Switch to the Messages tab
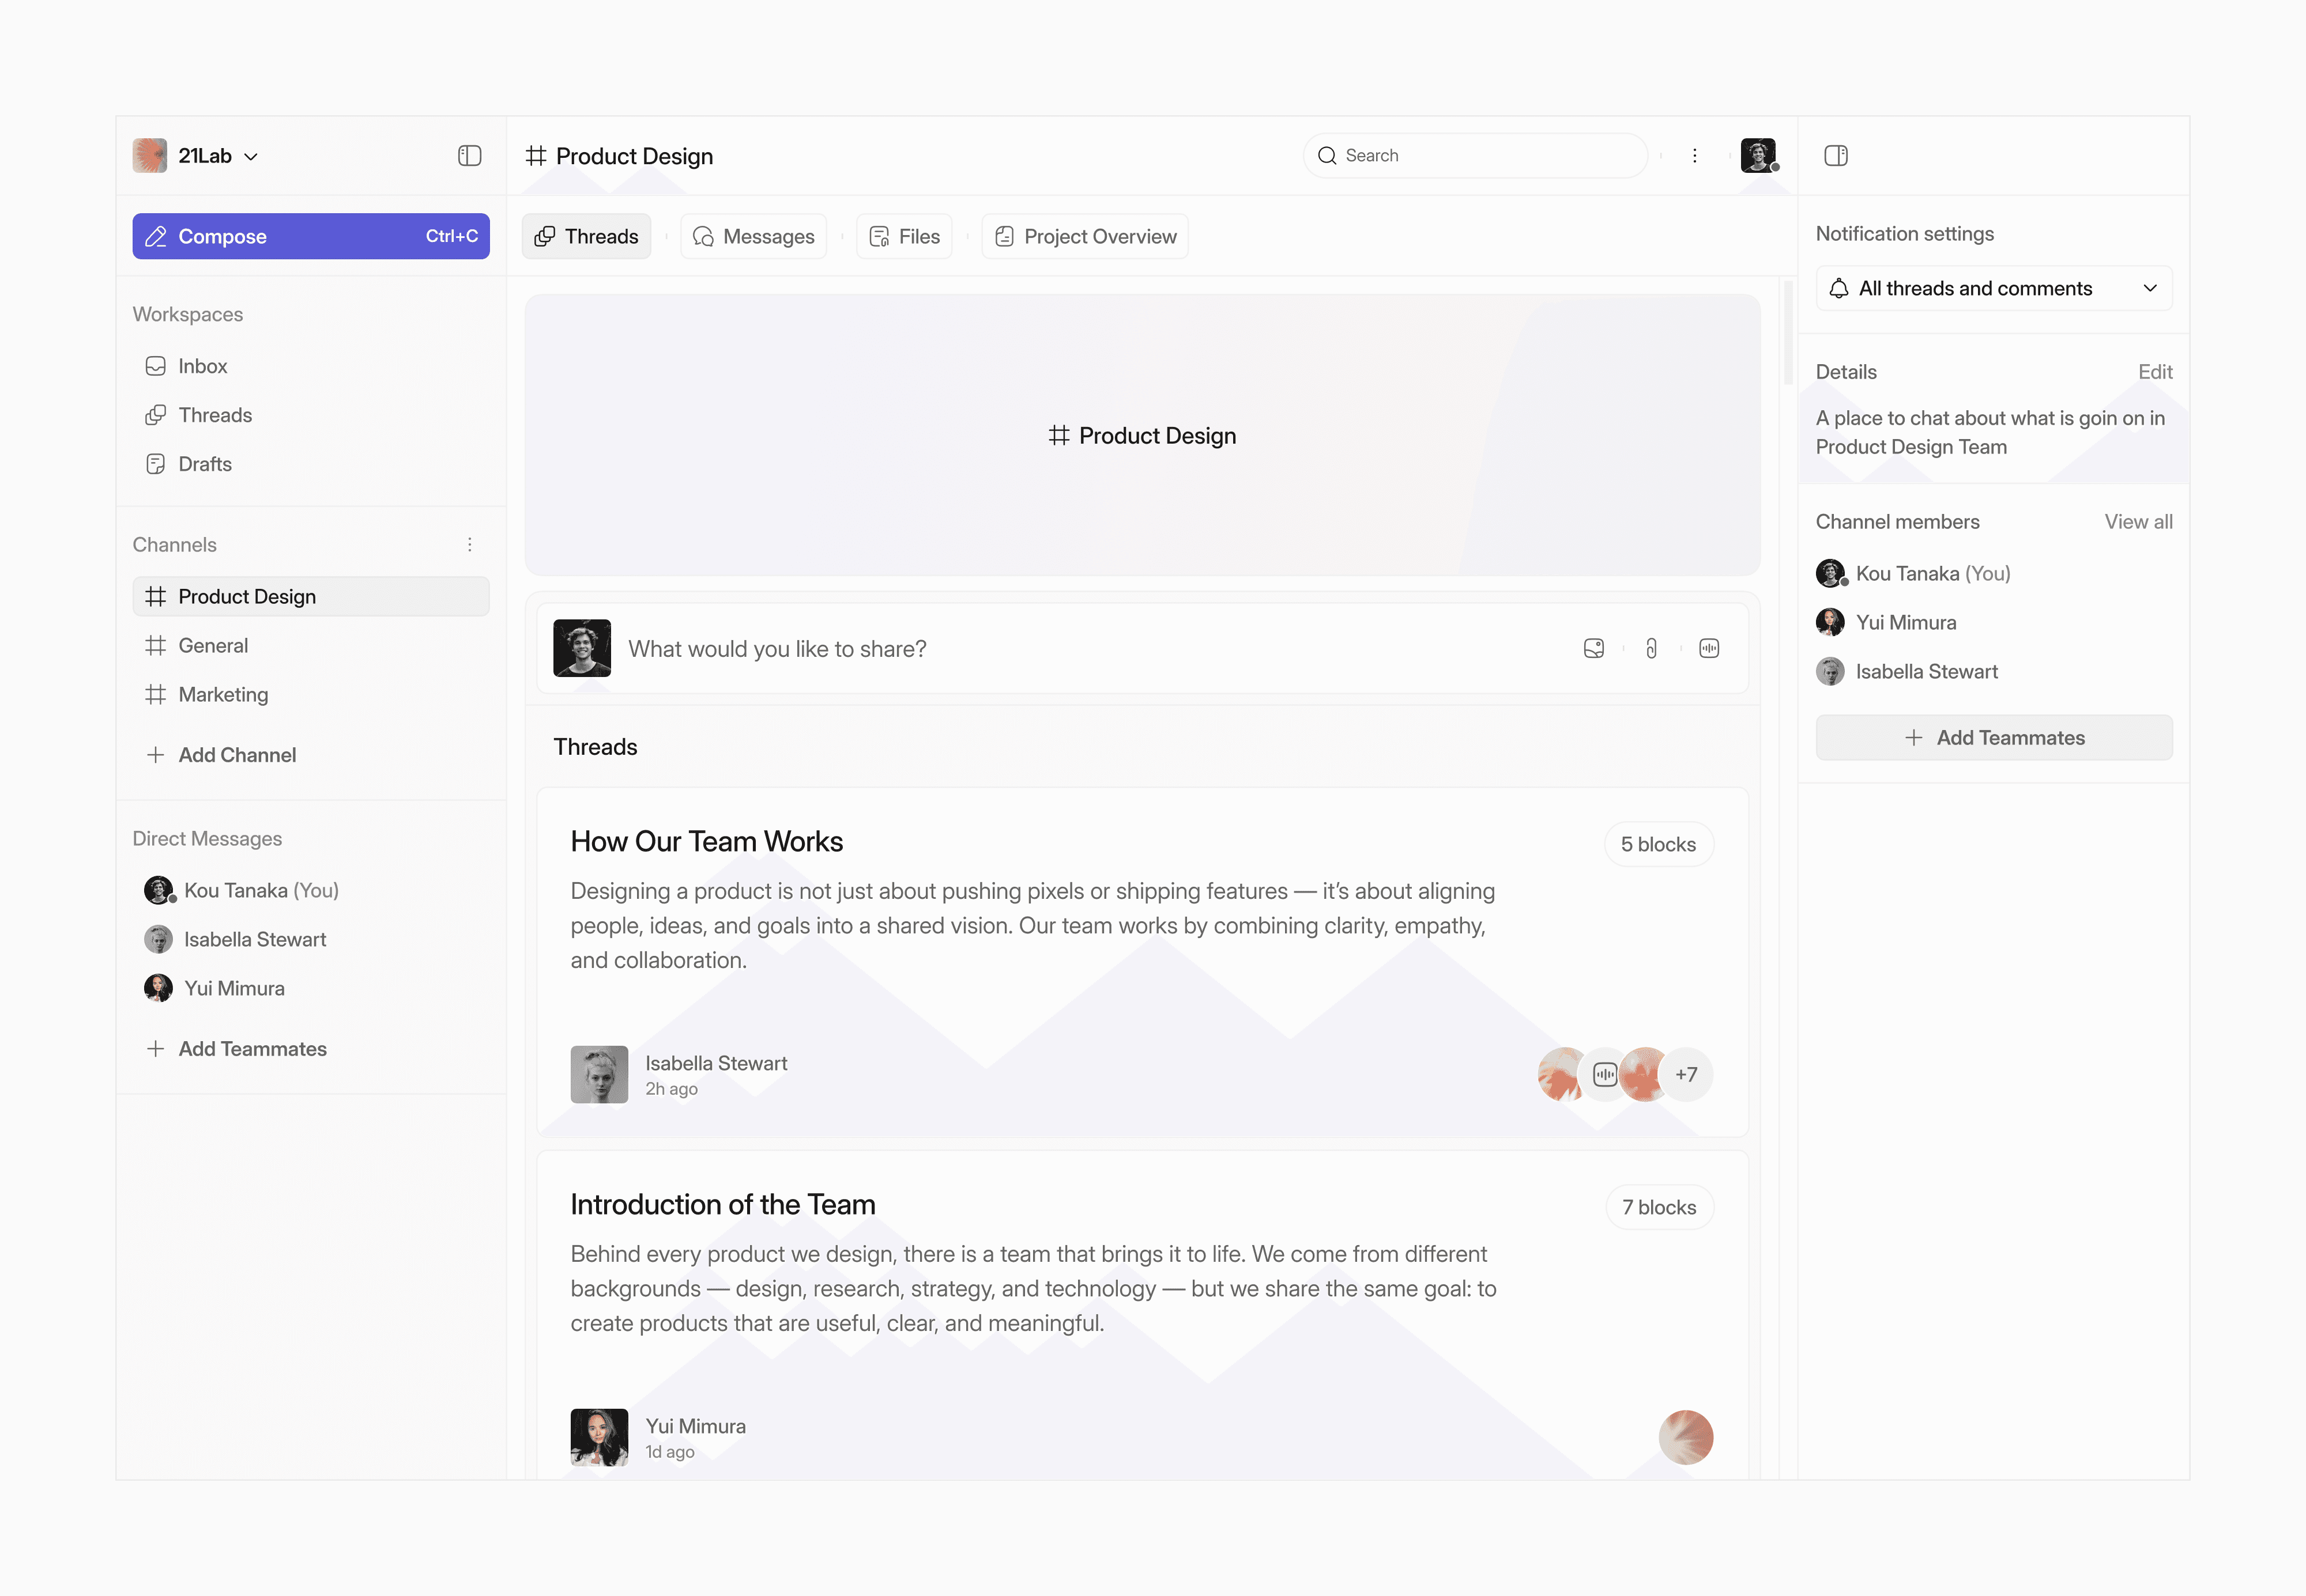 [x=753, y=237]
